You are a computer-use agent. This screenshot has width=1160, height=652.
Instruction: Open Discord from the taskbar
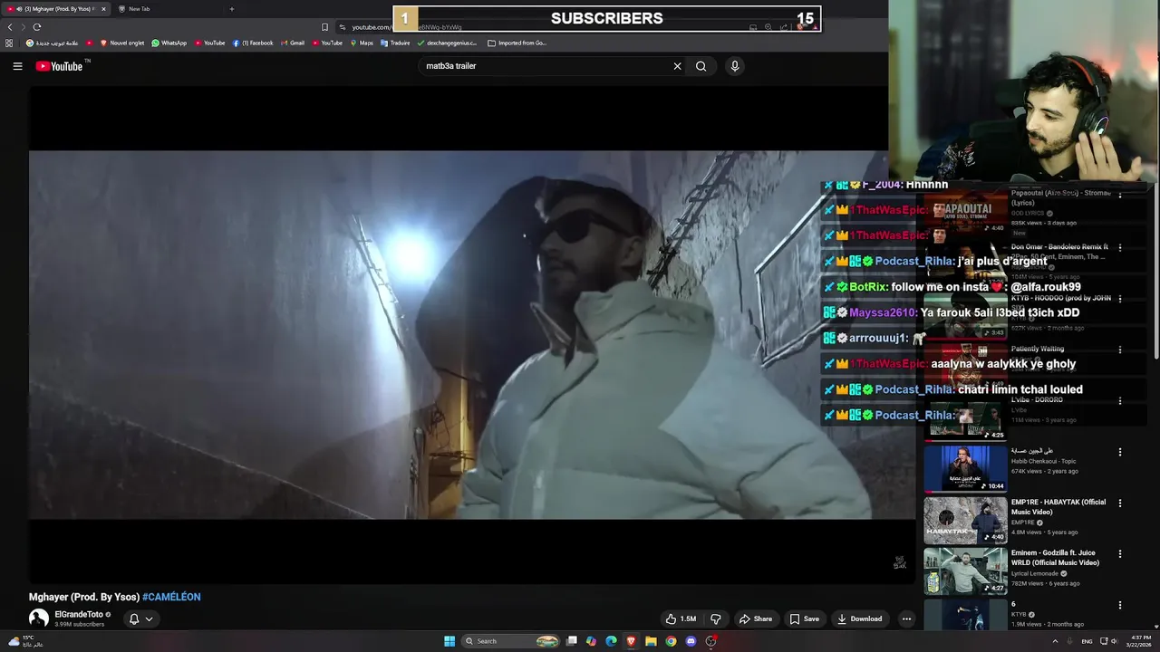[x=691, y=641]
